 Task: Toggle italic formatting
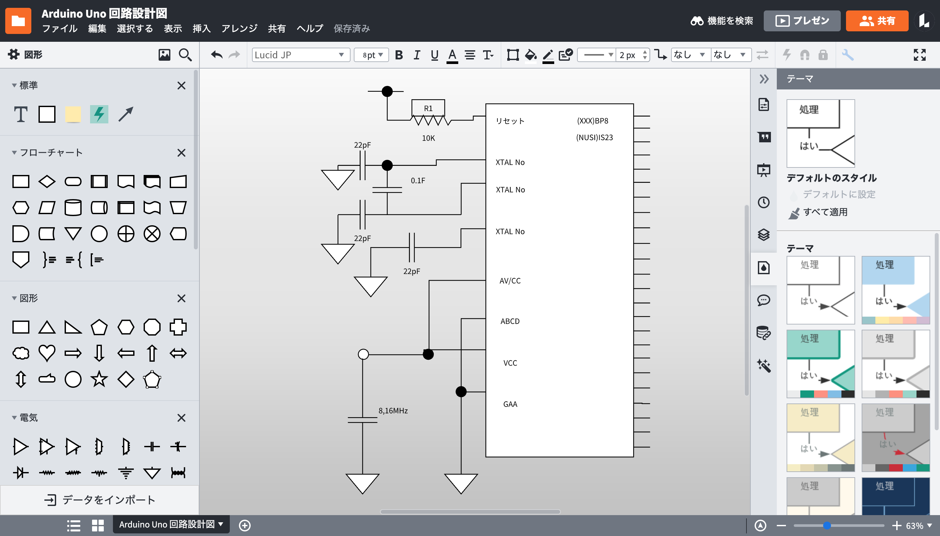[x=416, y=55]
